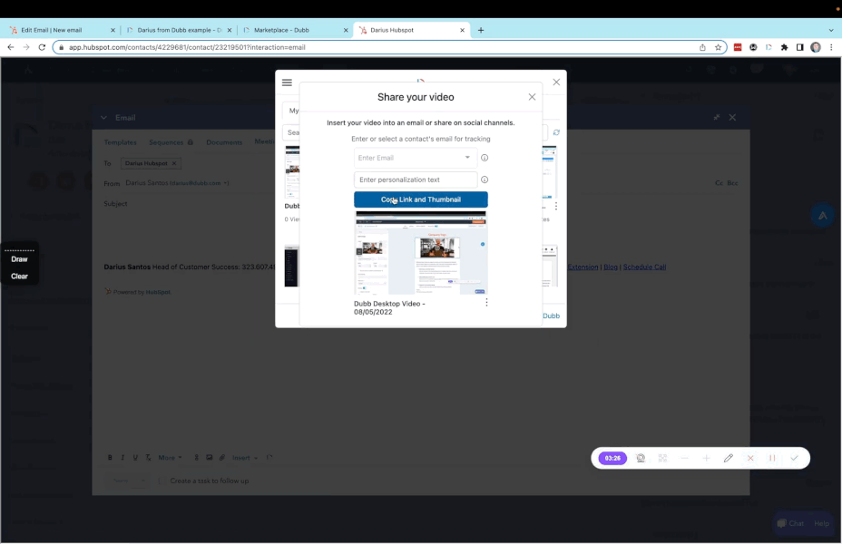842x544 pixels.
Task: Open the Documents option in email composer
Action: pos(224,142)
